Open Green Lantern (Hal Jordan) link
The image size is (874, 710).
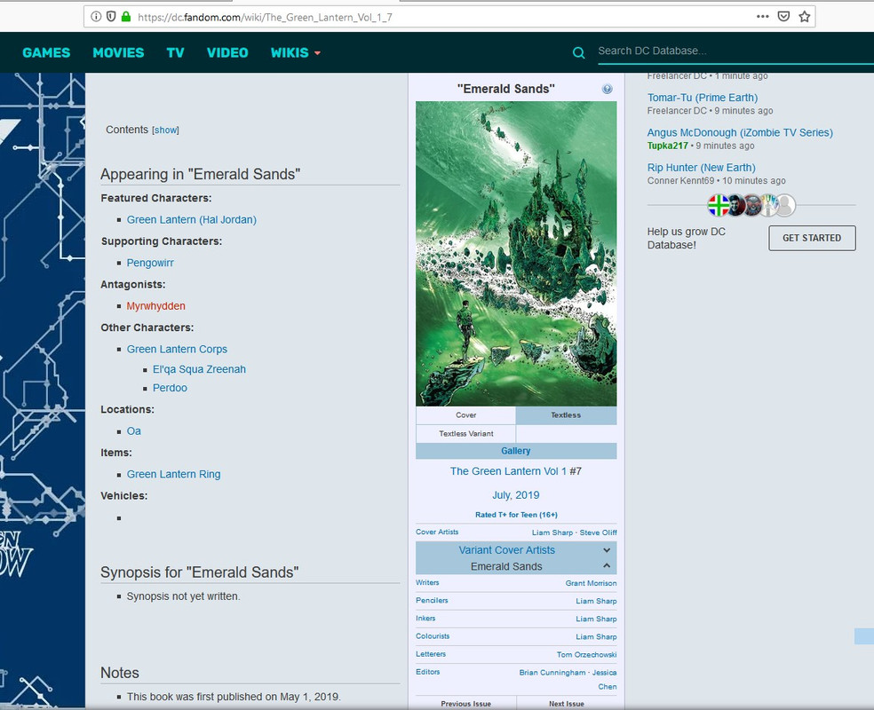[192, 219]
